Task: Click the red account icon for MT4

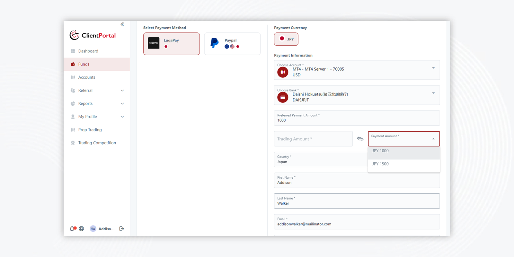Action: [x=283, y=72]
